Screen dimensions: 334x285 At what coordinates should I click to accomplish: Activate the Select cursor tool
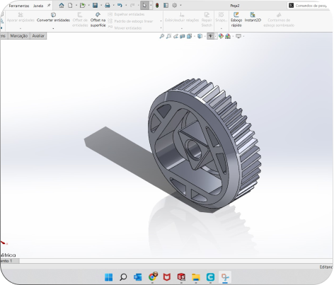(144, 5)
